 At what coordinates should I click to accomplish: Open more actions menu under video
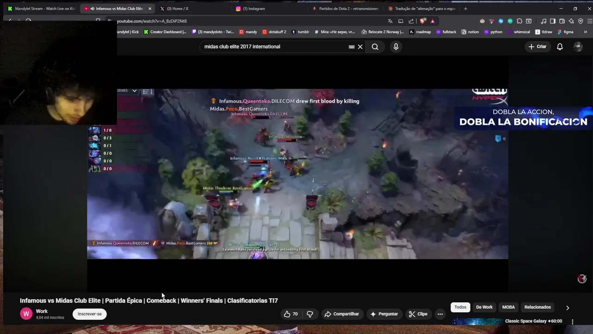(440, 314)
